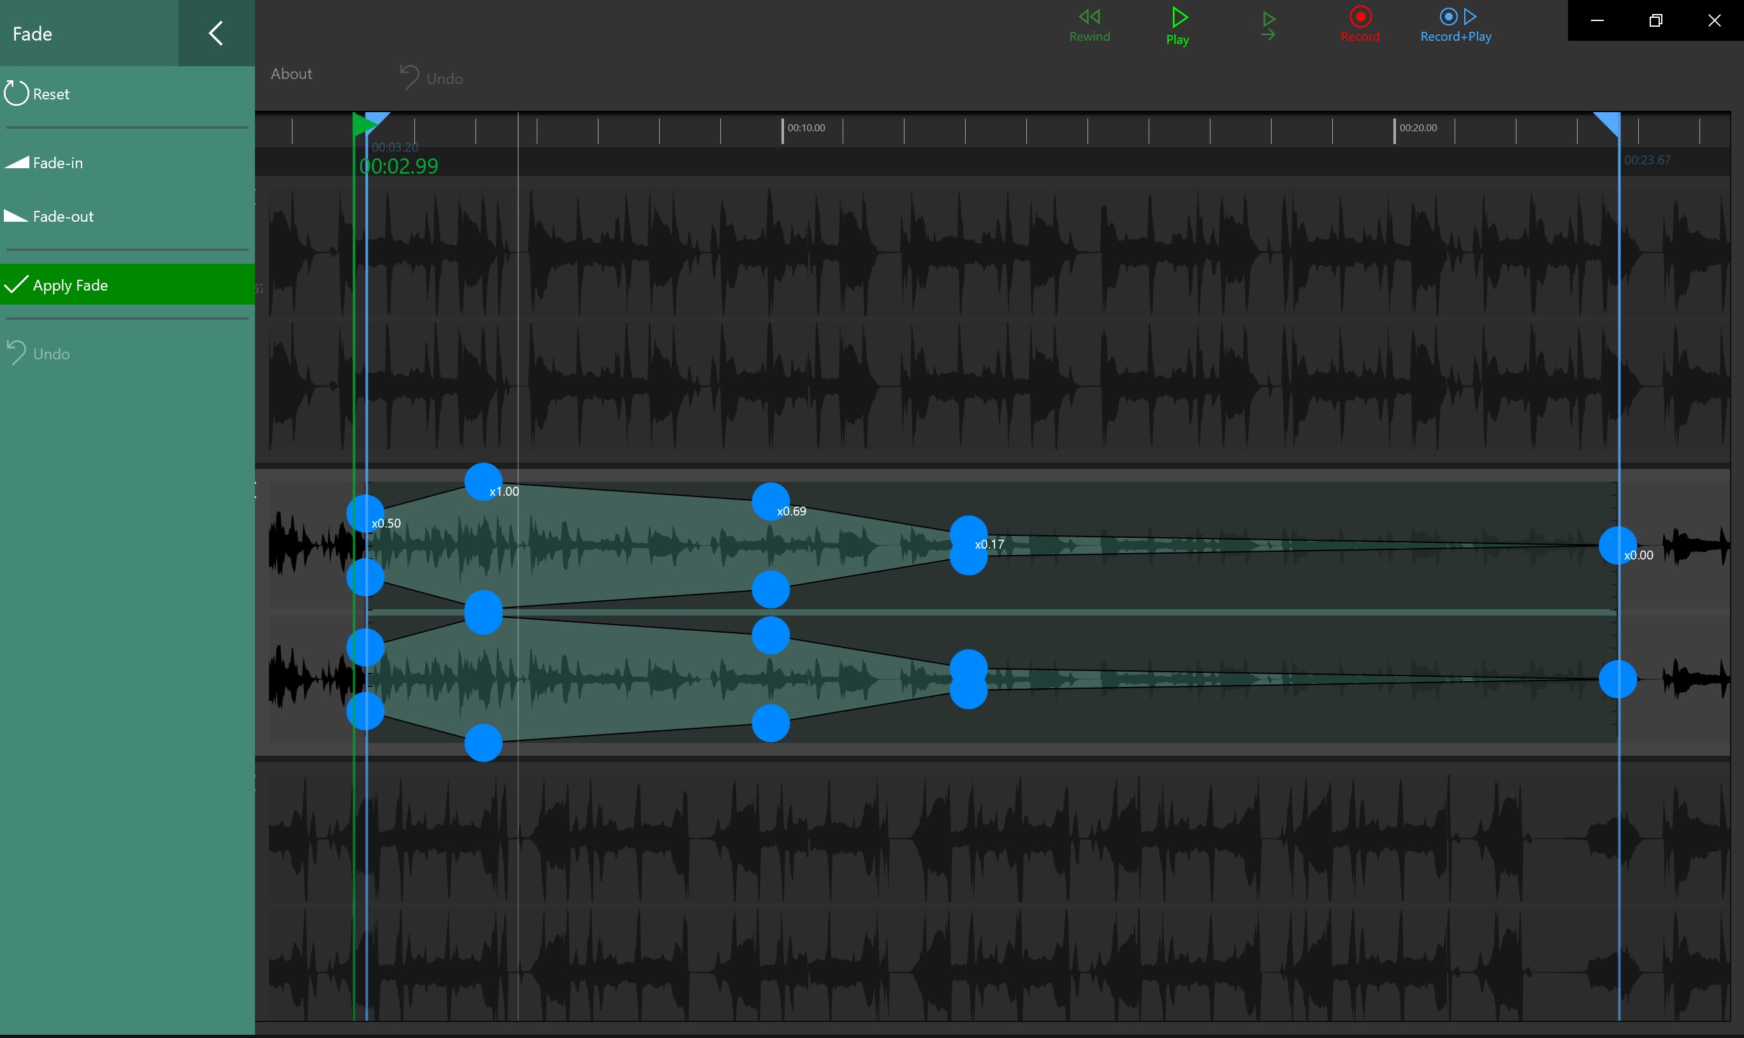
Task: Activate Record+Play mode
Action: (x=1455, y=17)
